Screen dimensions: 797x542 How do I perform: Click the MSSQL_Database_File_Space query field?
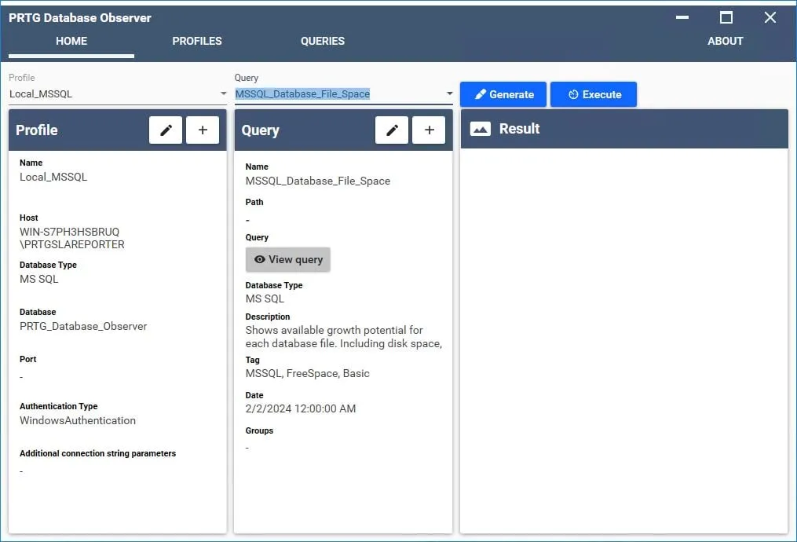click(x=344, y=94)
